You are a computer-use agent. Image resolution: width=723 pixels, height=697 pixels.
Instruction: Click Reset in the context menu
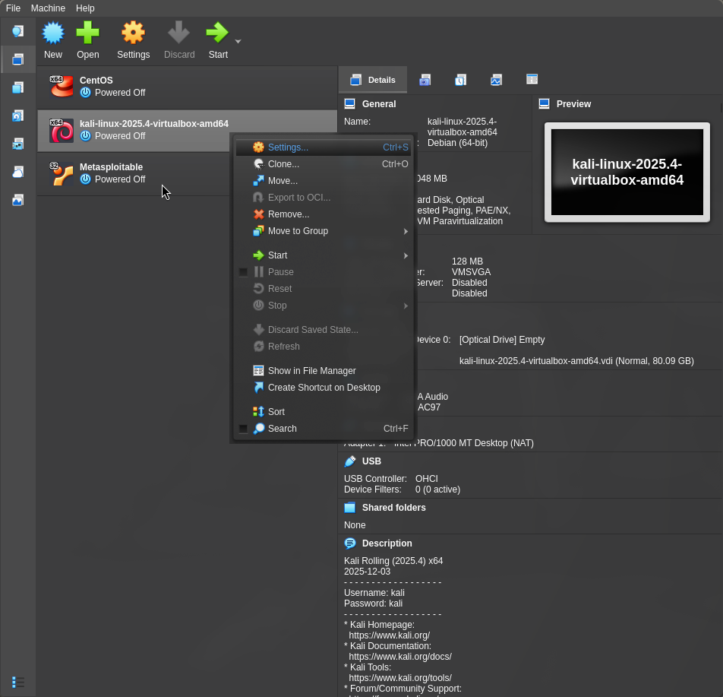[324, 289]
